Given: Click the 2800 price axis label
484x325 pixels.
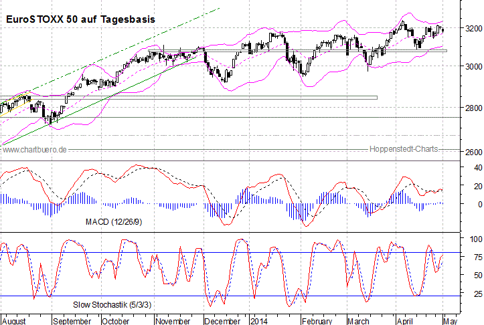Looking at the screenshot, I should point(473,108).
